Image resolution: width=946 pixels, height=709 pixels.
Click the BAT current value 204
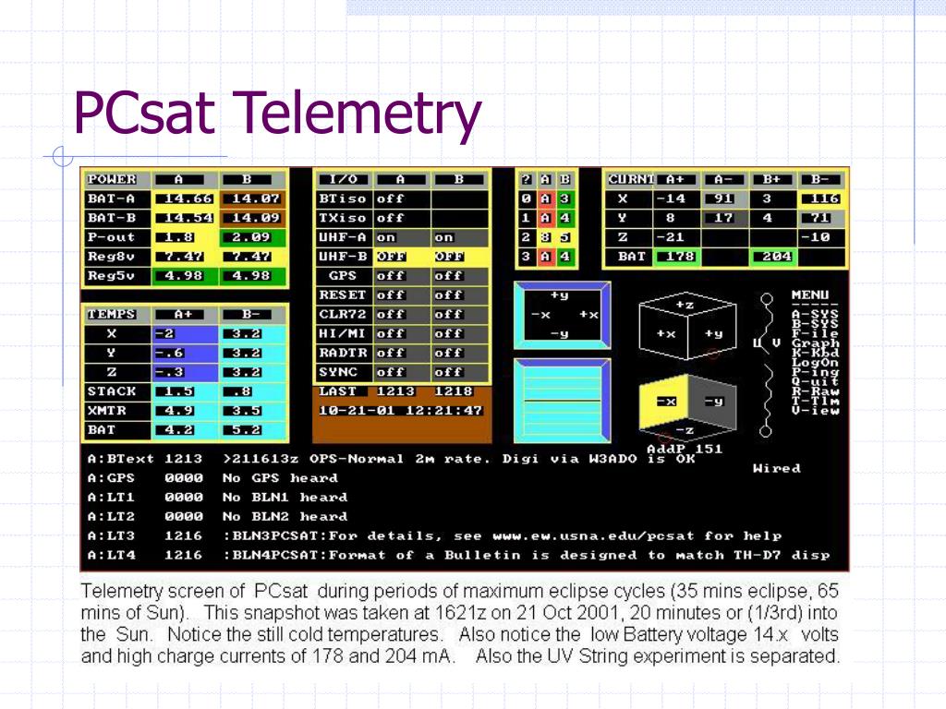tap(777, 257)
